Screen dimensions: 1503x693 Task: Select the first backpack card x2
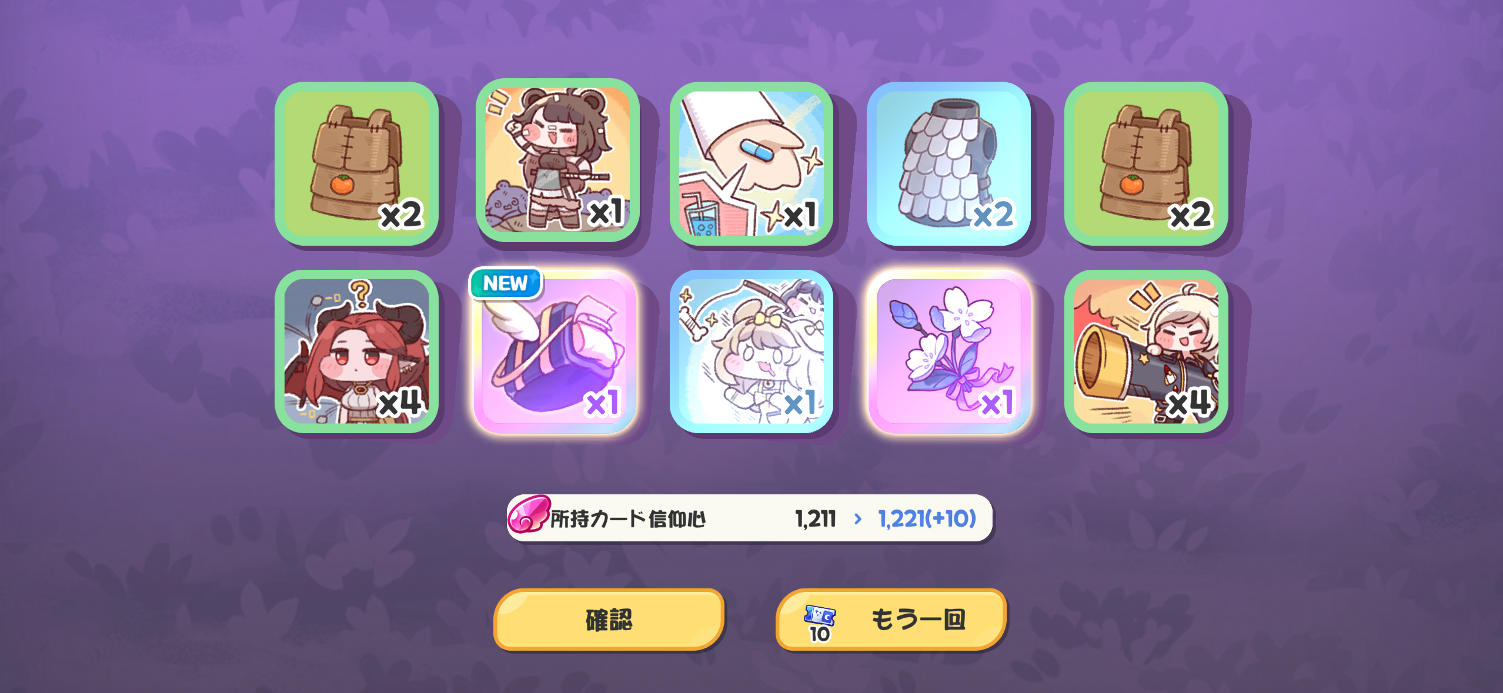tap(357, 163)
